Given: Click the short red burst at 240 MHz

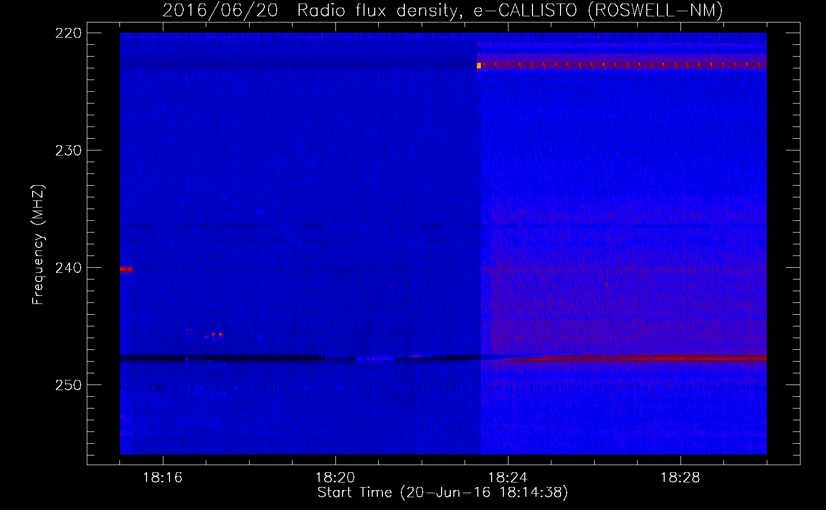Looking at the screenshot, I should [126, 269].
